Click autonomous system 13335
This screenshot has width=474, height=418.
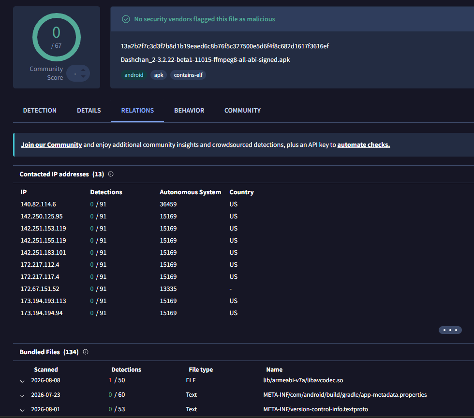click(x=168, y=289)
